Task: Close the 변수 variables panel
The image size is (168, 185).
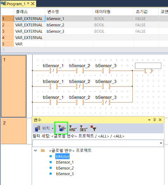Action: point(160,120)
